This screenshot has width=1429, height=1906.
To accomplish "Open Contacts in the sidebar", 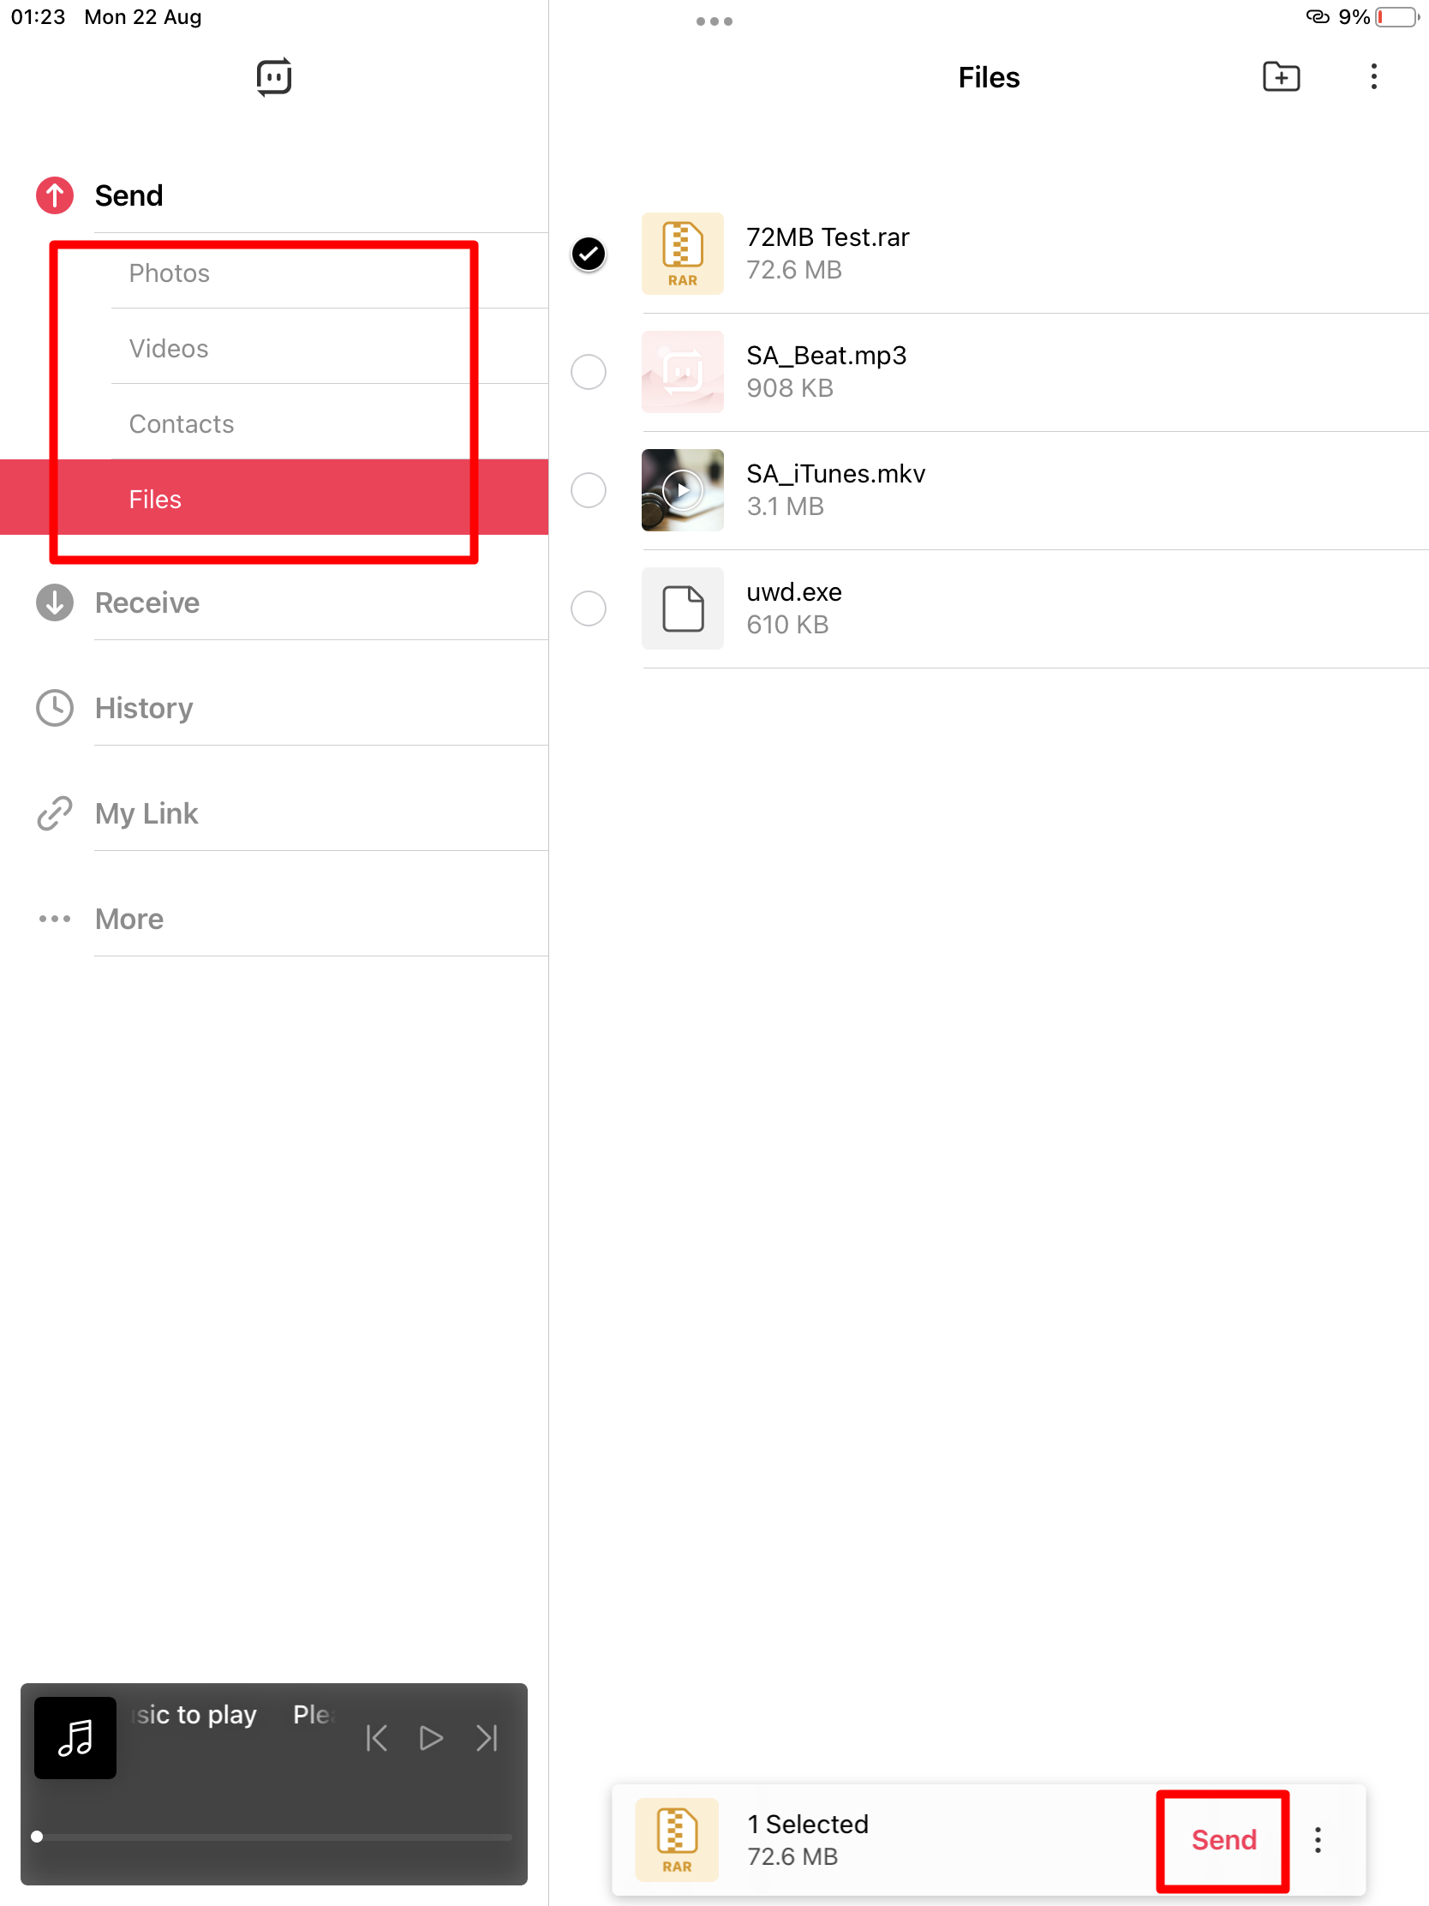I will pyautogui.click(x=181, y=424).
